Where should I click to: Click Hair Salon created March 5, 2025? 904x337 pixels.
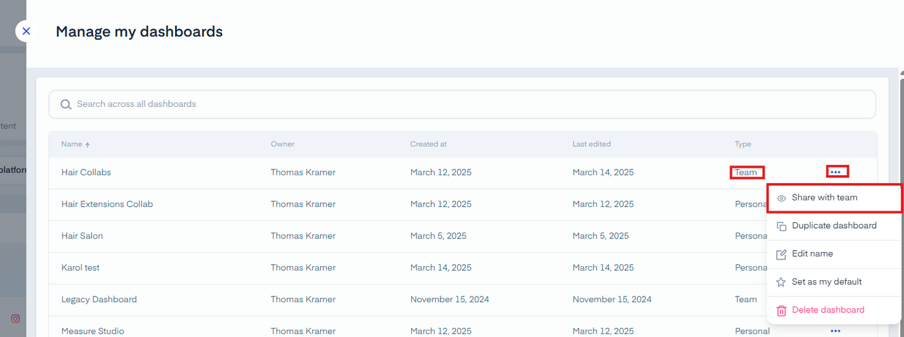point(438,236)
